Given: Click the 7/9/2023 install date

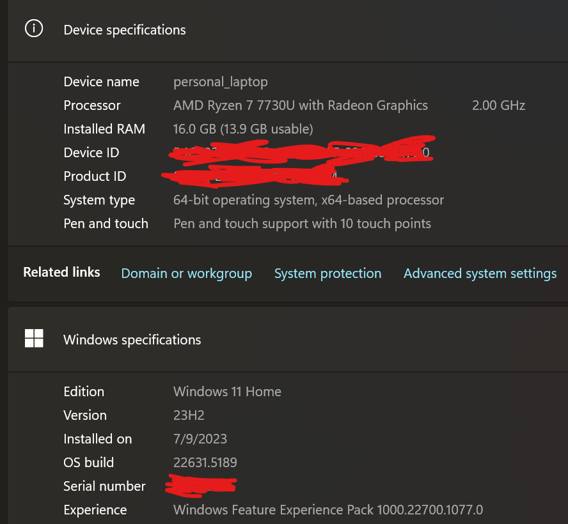Looking at the screenshot, I should tap(200, 439).
